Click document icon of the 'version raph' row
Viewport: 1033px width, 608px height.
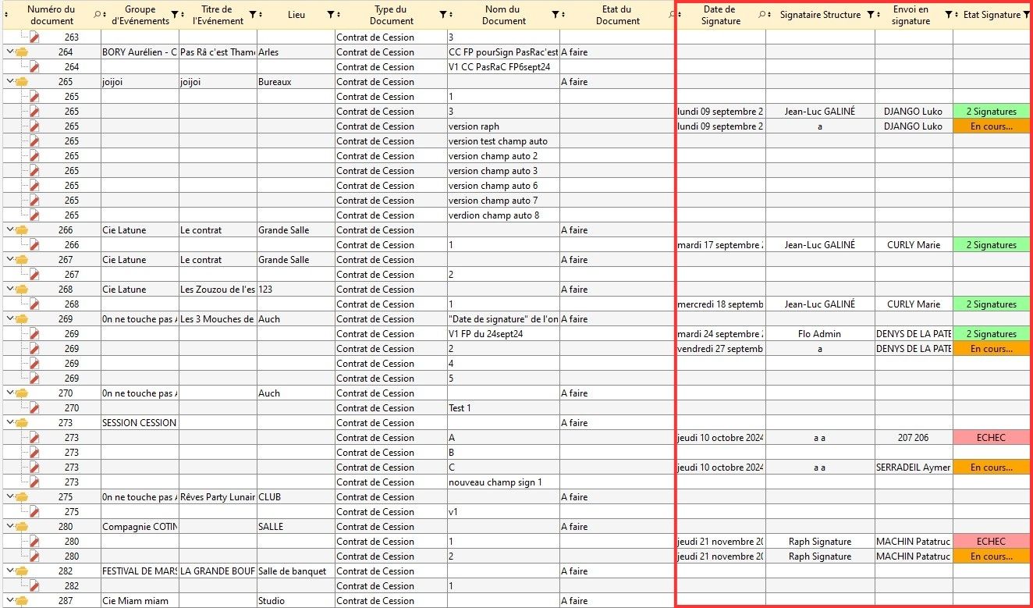point(34,126)
